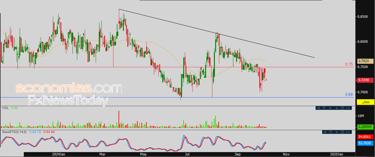Maximize the SlowSTO indicator panel

[331, 132]
